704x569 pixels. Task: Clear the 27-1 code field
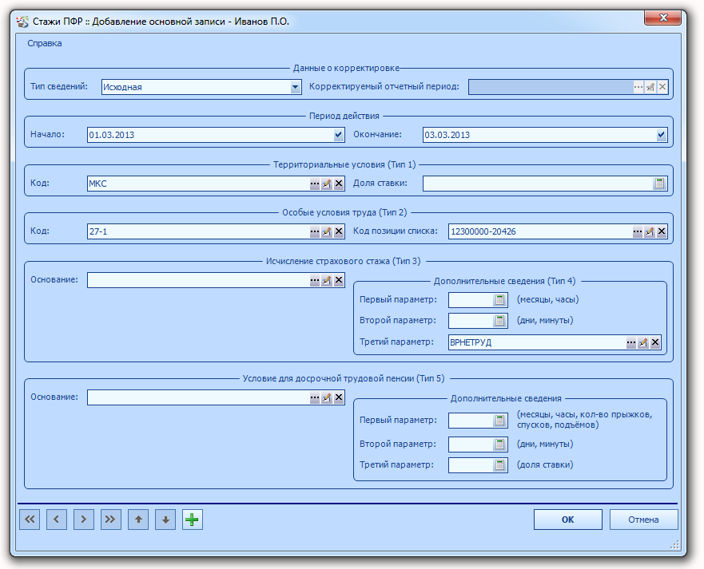(x=339, y=231)
